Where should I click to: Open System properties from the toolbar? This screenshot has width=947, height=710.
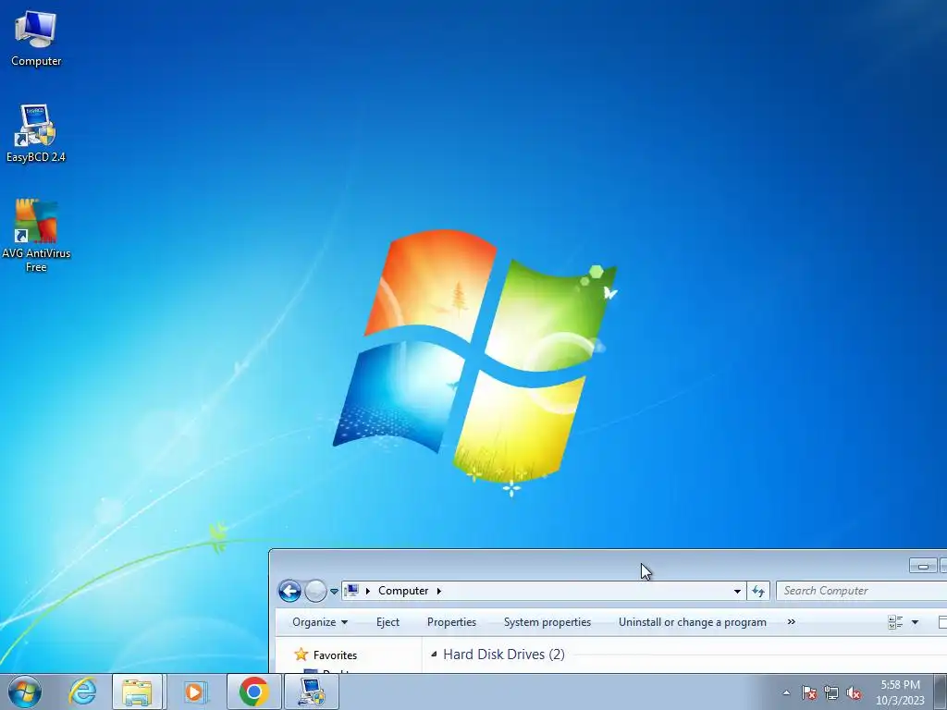[547, 622]
